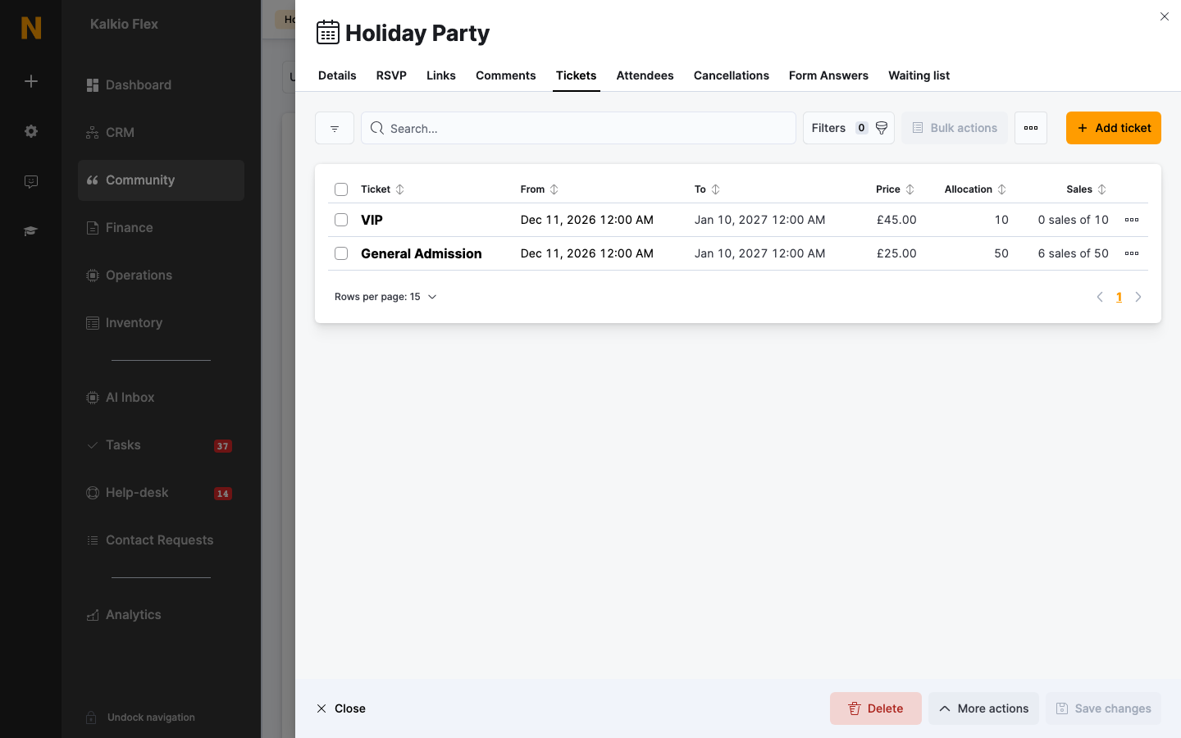Click the Add ticket button
This screenshot has height=738, width=1181.
[1114, 128]
